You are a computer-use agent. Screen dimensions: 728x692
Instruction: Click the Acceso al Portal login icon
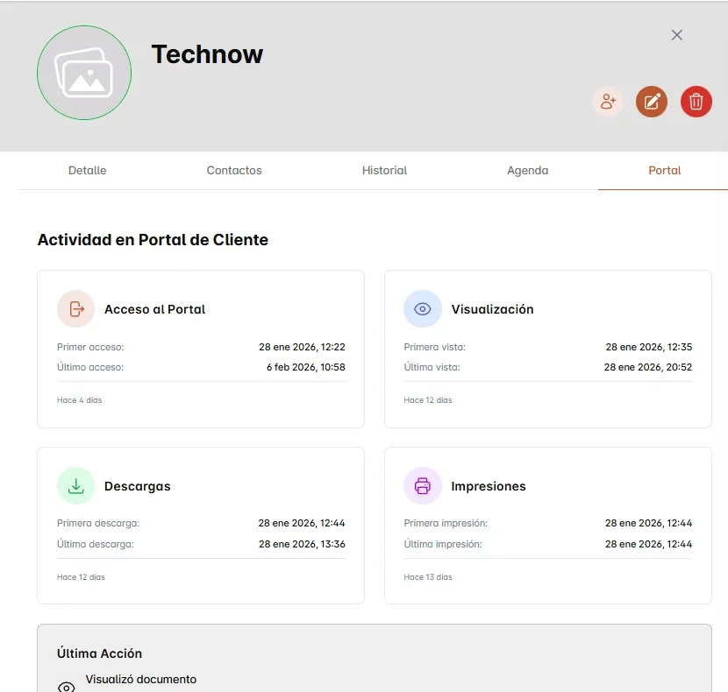[76, 309]
